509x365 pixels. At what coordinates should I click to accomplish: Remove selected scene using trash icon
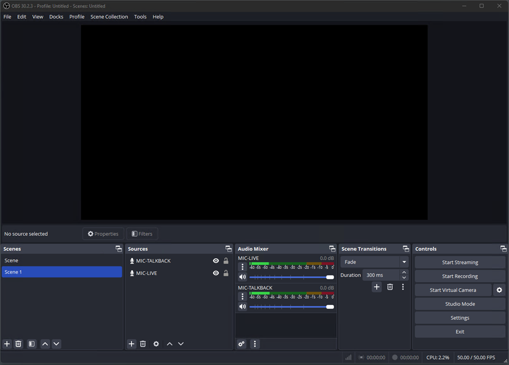[18, 344]
